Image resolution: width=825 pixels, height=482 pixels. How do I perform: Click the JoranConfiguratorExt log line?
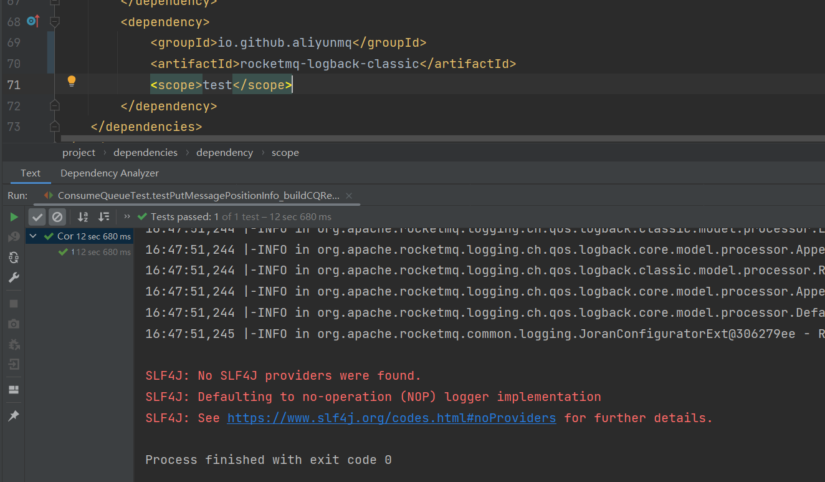pos(485,334)
